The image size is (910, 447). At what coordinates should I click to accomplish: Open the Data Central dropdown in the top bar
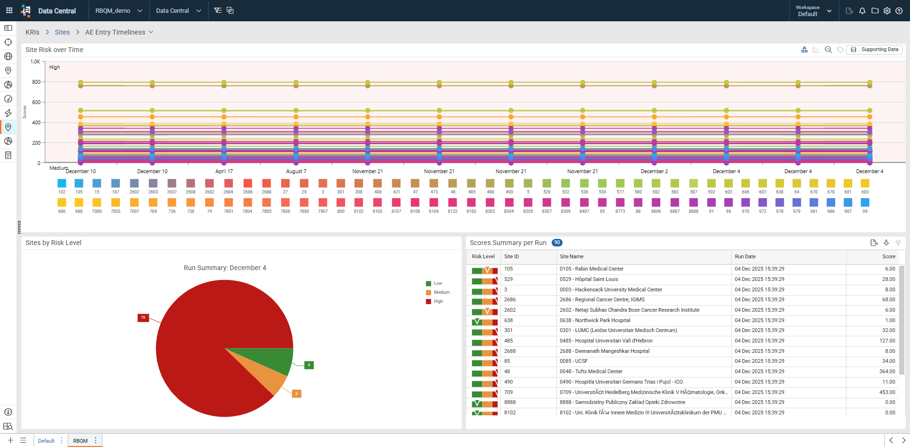(179, 10)
